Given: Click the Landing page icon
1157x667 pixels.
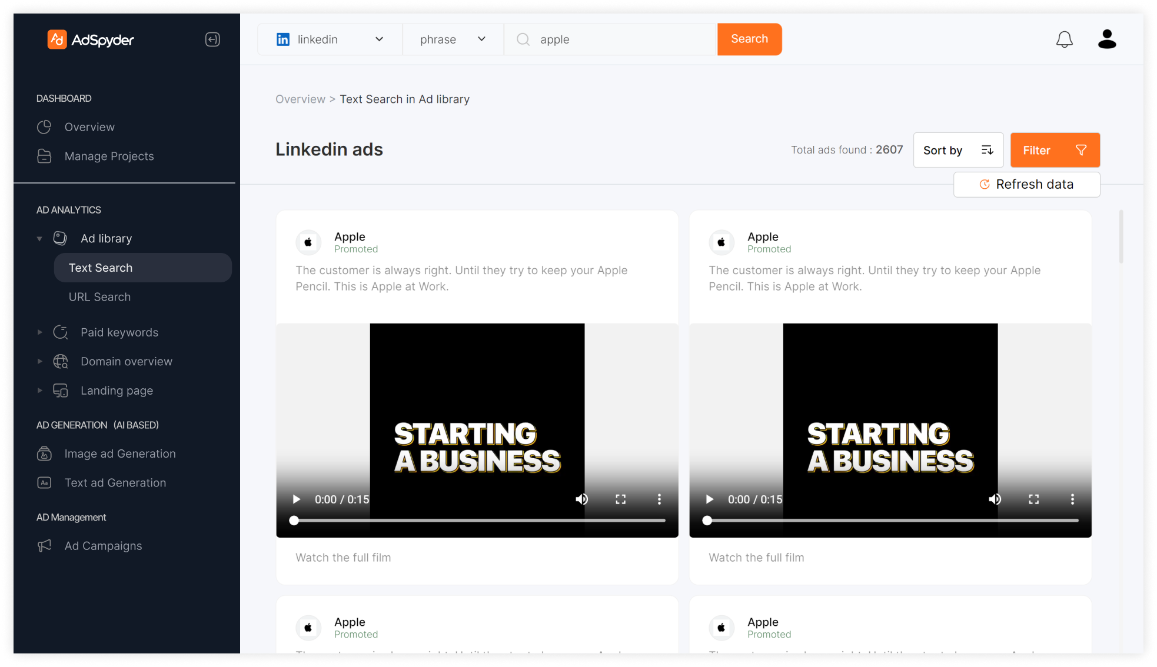Looking at the screenshot, I should click(x=60, y=391).
